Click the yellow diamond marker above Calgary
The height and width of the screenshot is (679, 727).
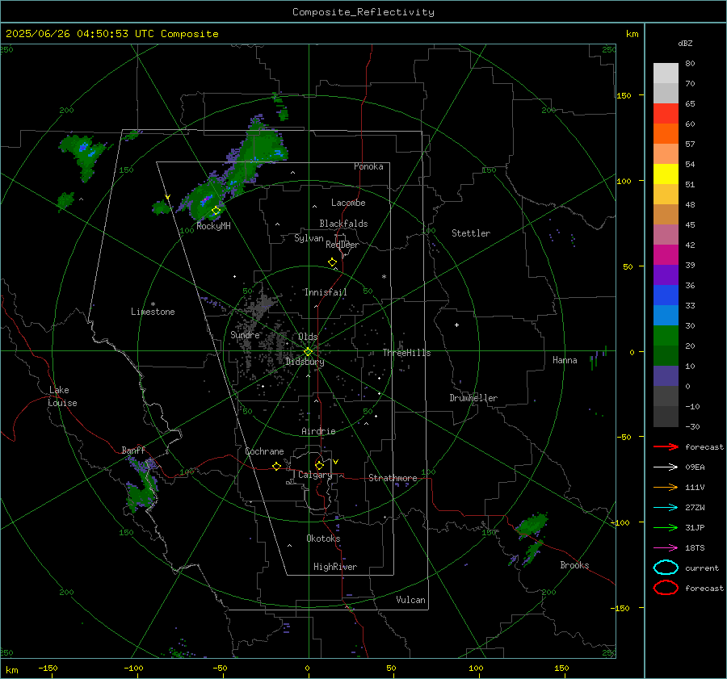319,465
